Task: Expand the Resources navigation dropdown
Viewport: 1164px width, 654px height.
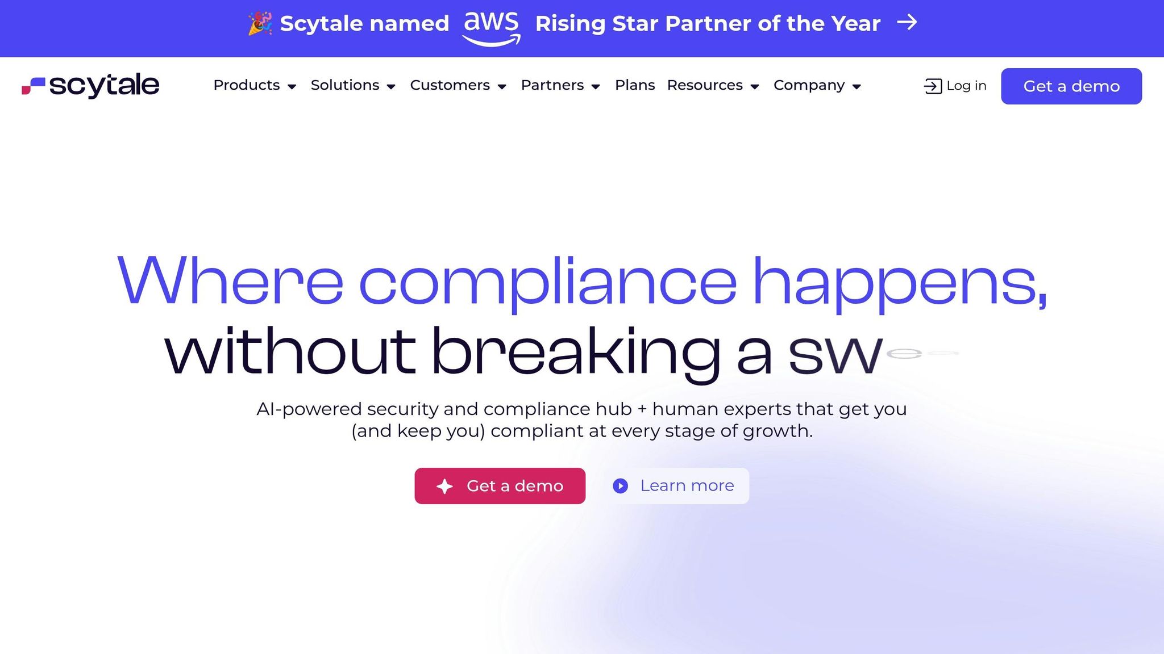Action: tap(755, 86)
